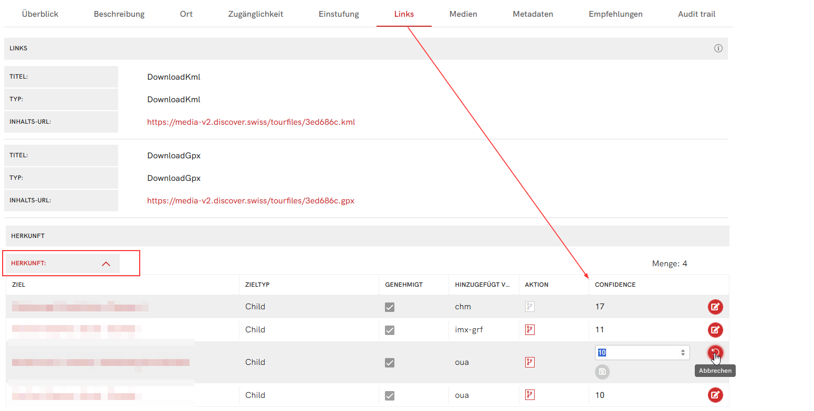This screenshot has width=814, height=411.
Task: Click the confidence spinner arrows
Action: point(682,352)
